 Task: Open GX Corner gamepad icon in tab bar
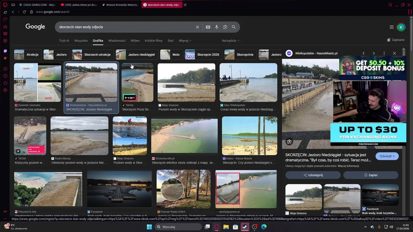click(13, 5)
